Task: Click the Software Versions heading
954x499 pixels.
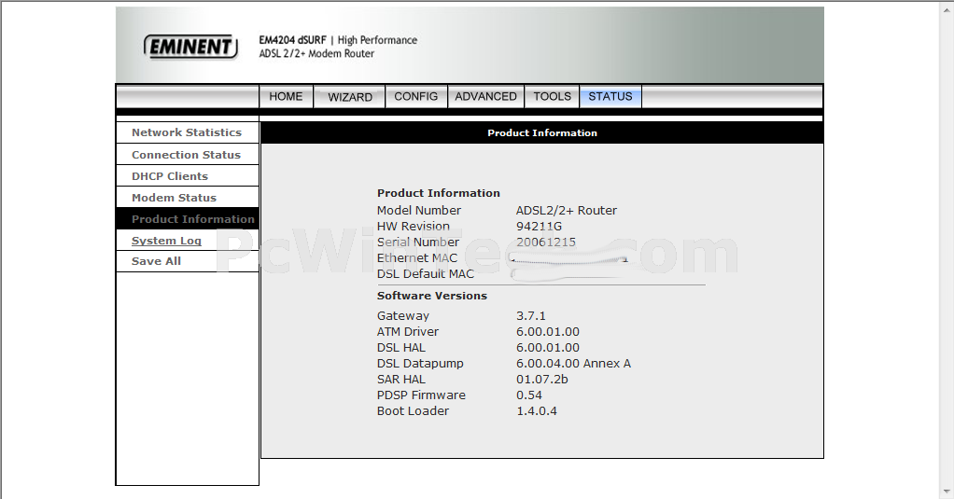Action: coord(432,296)
